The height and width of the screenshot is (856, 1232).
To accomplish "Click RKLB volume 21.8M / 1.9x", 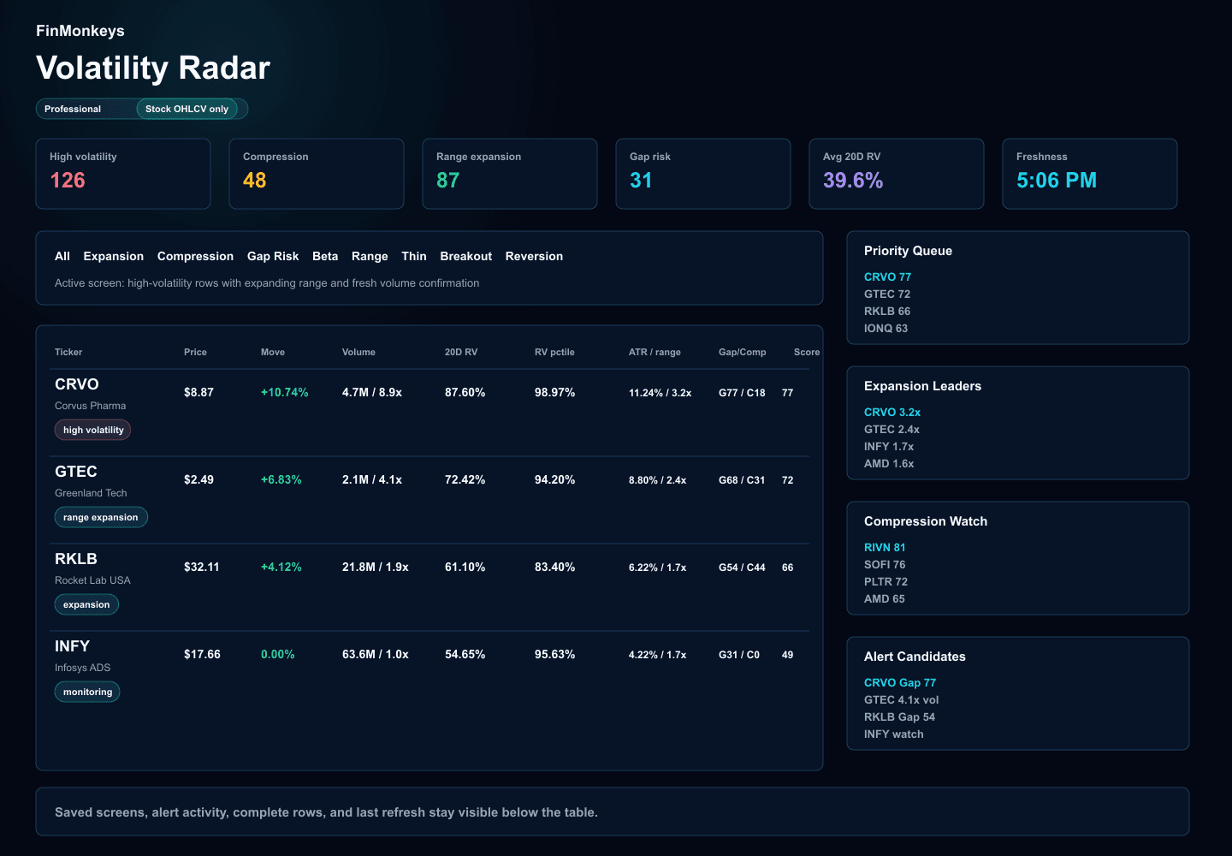I will pos(376,567).
